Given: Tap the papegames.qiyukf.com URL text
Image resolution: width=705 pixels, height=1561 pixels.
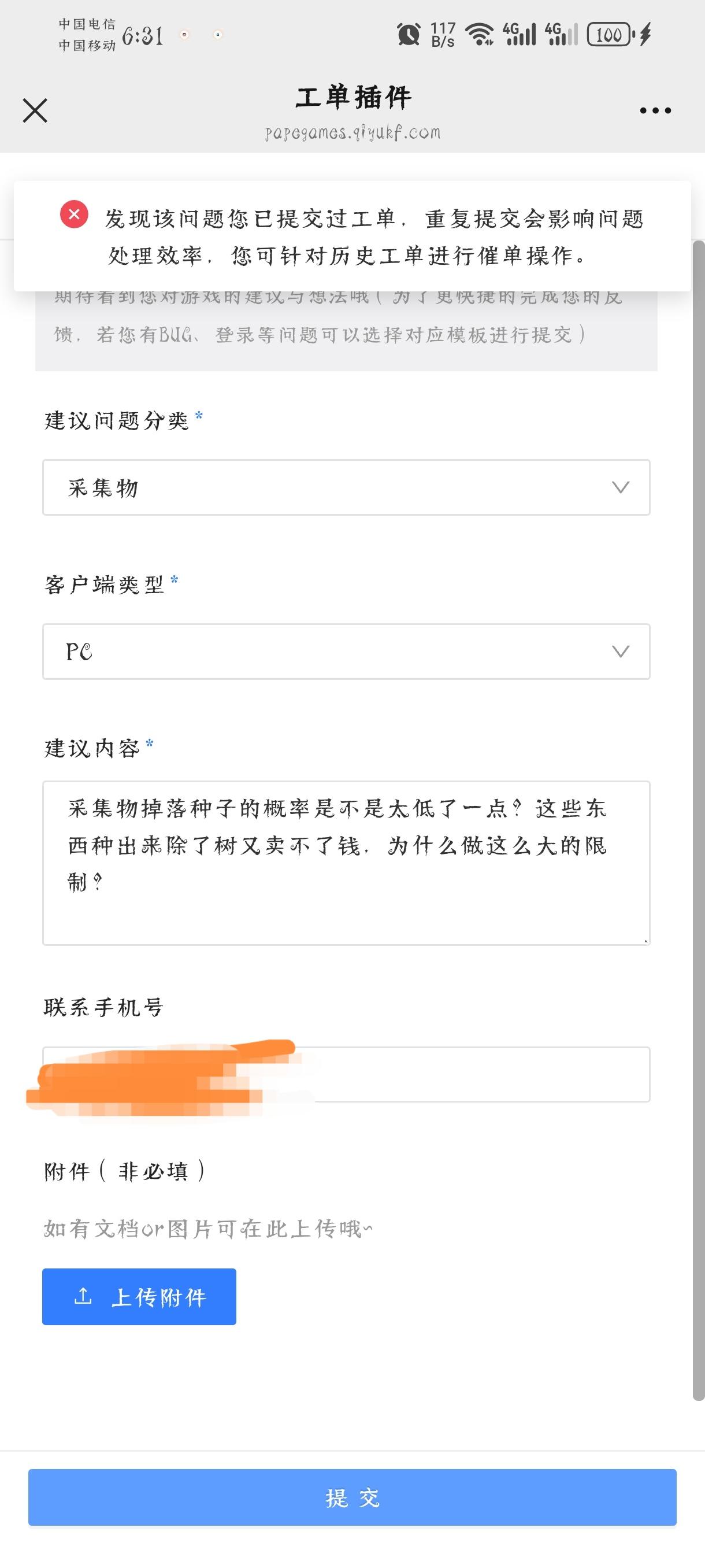Looking at the screenshot, I should (352, 133).
